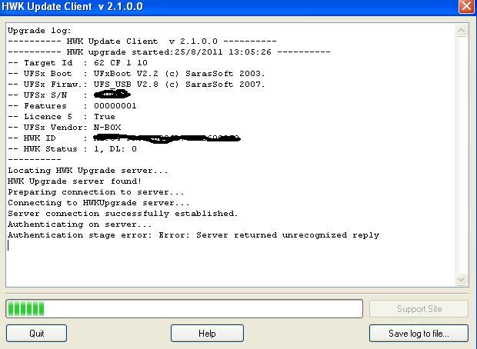Click the UFSx Firmw. UFS_USB V2.8 line
The image size is (477, 349).
pyautogui.click(x=136, y=85)
